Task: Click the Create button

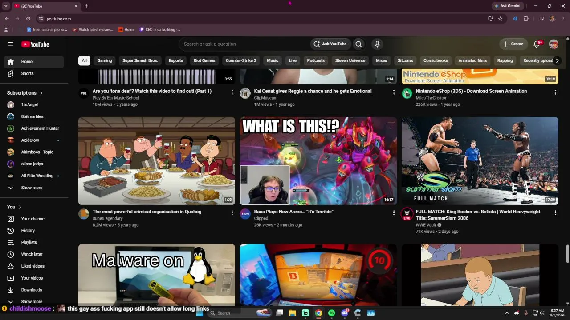Action: click(513, 44)
